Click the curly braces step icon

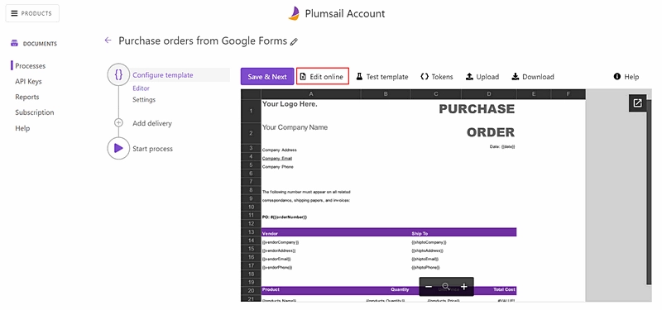tap(118, 75)
